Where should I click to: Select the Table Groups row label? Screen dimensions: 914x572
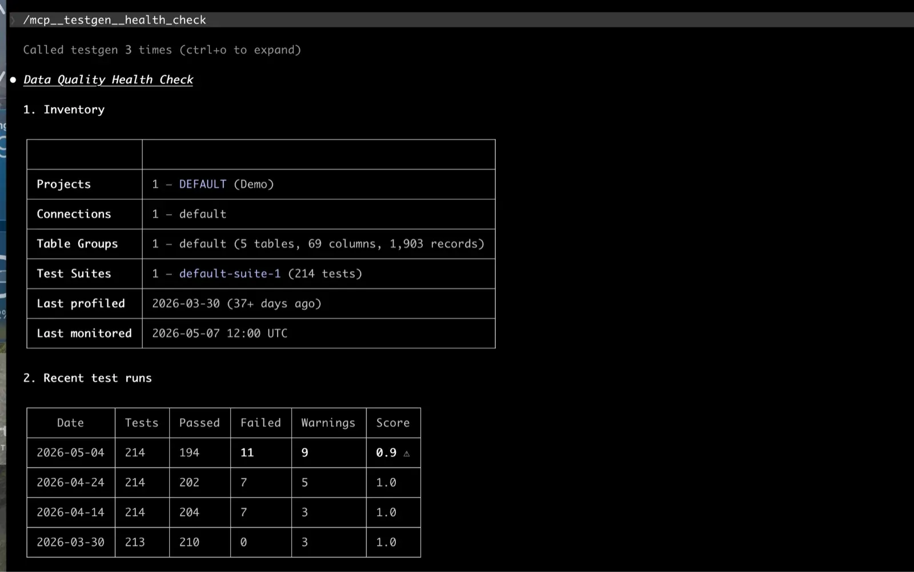click(77, 244)
